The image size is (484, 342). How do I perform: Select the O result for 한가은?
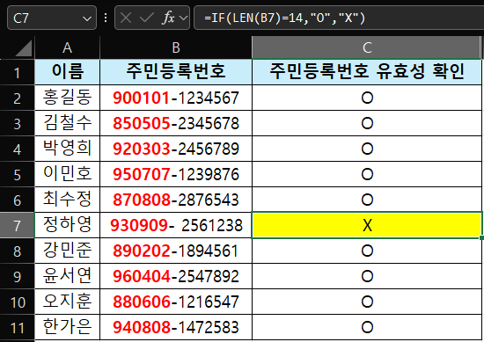(367, 327)
